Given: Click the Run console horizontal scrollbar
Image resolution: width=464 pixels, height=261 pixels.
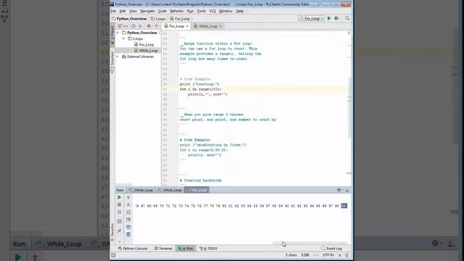Looking at the screenshot, I should click(310, 243).
